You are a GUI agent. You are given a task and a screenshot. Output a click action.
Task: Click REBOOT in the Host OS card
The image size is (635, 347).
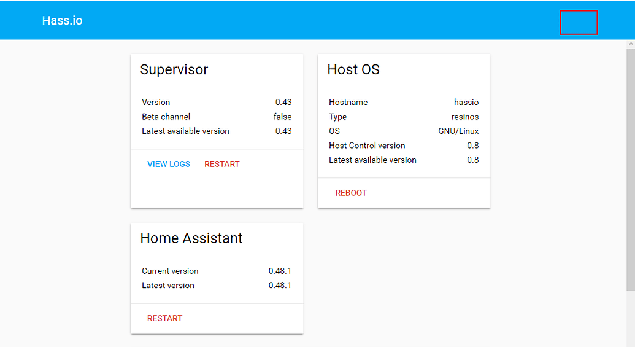tap(351, 193)
